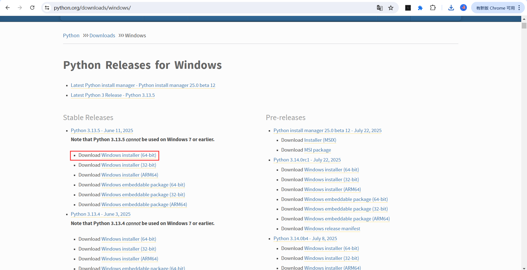Open Python 3.14.0b4 - July 8, 2025 release
527x270 pixels.
[x=305, y=238]
